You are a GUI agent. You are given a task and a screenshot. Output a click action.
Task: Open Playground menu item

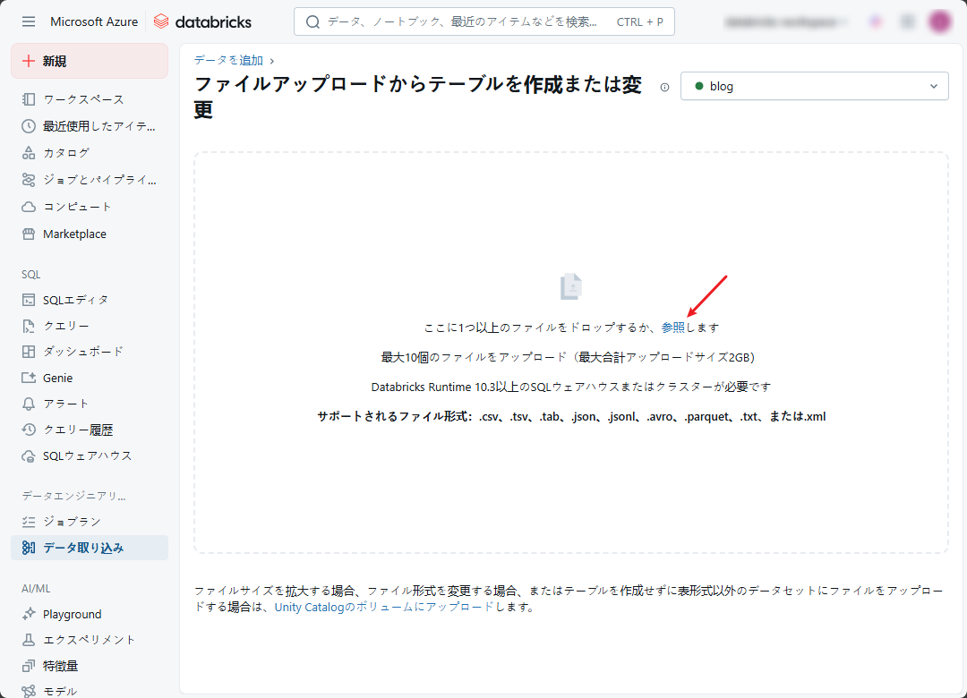pyautogui.click(x=90, y=614)
